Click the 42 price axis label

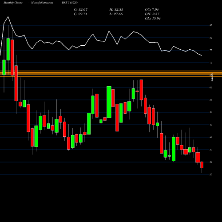(211, 137)
